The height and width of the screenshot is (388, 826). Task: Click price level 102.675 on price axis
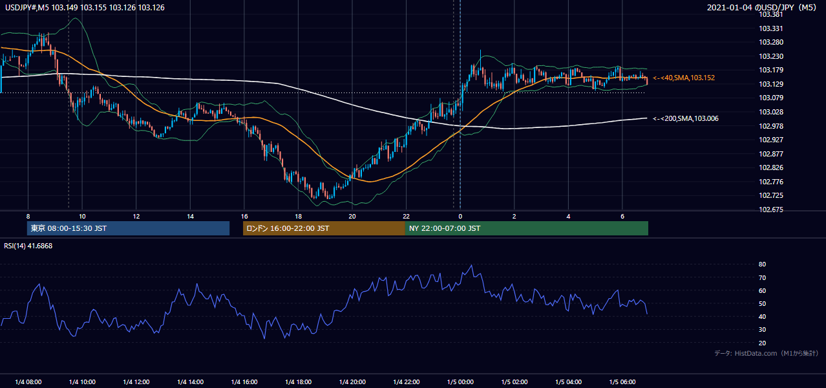(771, 210)
